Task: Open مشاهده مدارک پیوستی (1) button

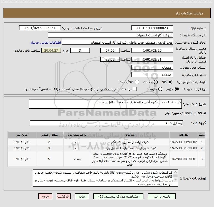Action: [118, 196]
